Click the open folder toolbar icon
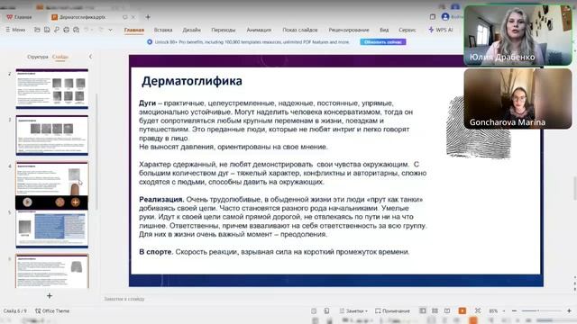Screen dimensions: 577x324 pyautogui.click(x=37, y=30)
